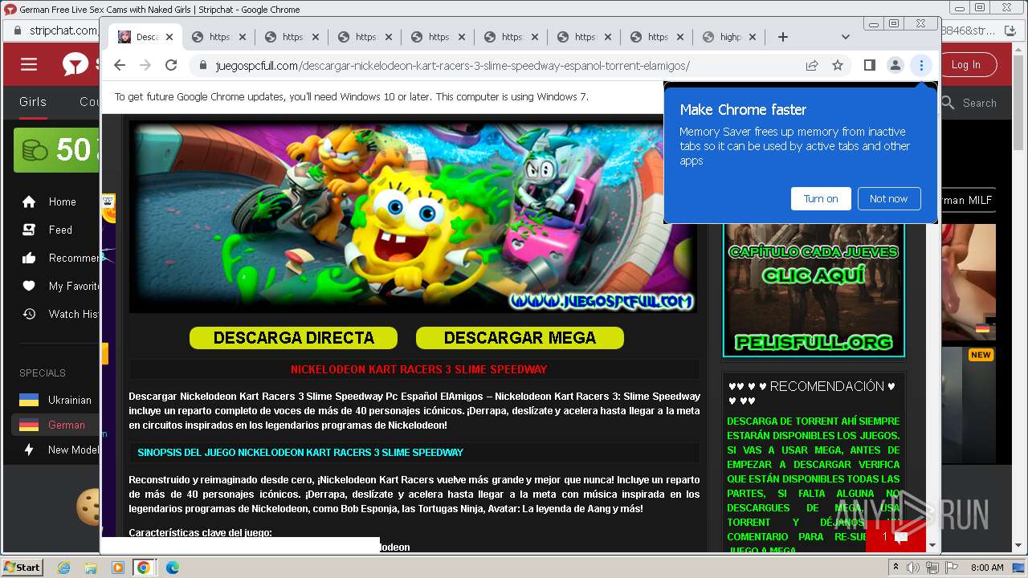This screenshot has height=578, width=1028.
Task: Open the red chat notification widget
Action: 895,536
